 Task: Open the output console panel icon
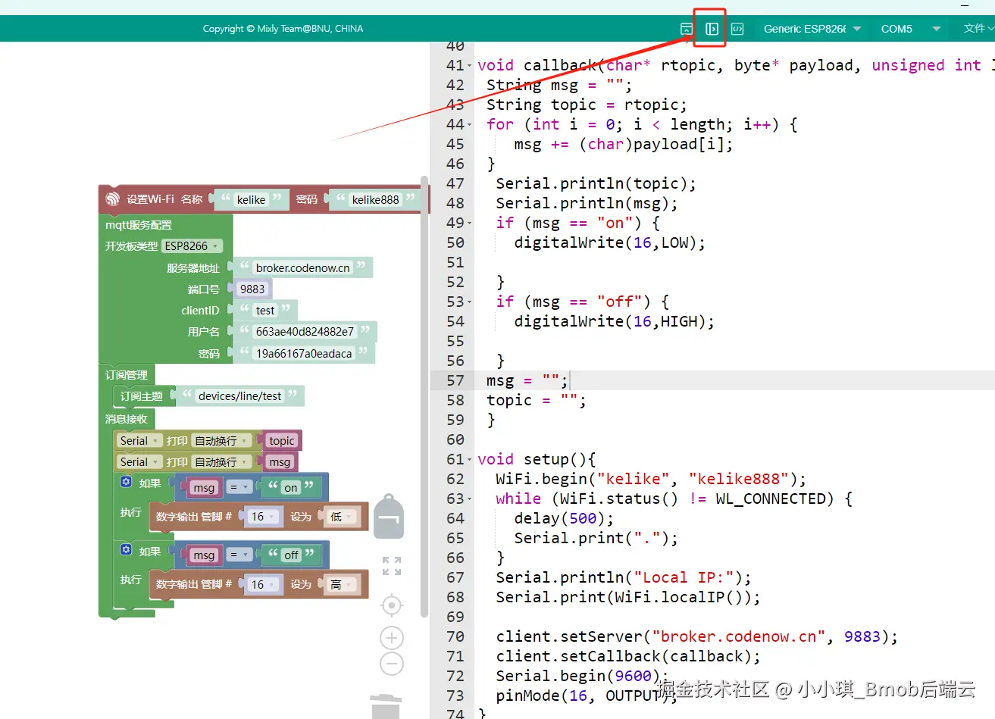pos(686,29)
